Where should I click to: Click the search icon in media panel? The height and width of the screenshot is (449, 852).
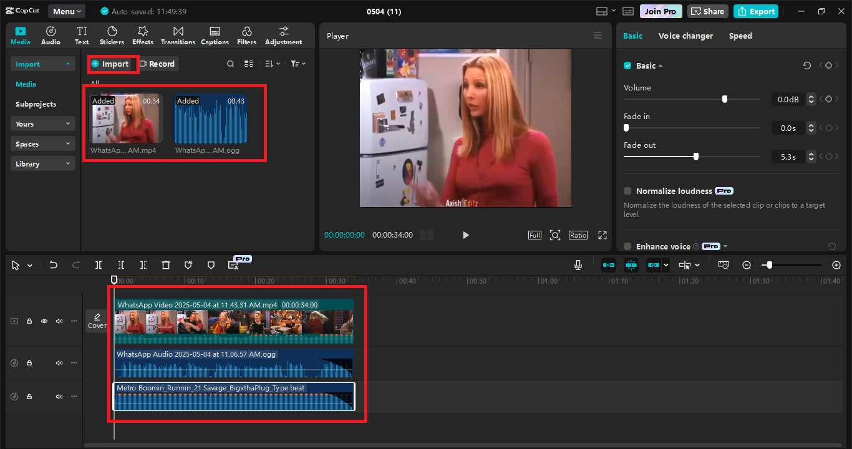point(230,64)
